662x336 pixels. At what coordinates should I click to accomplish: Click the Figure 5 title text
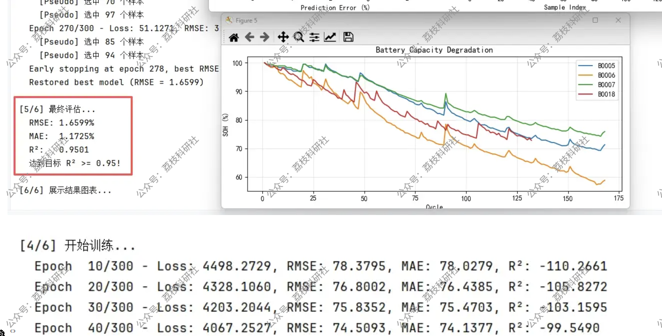click(246, 20)
